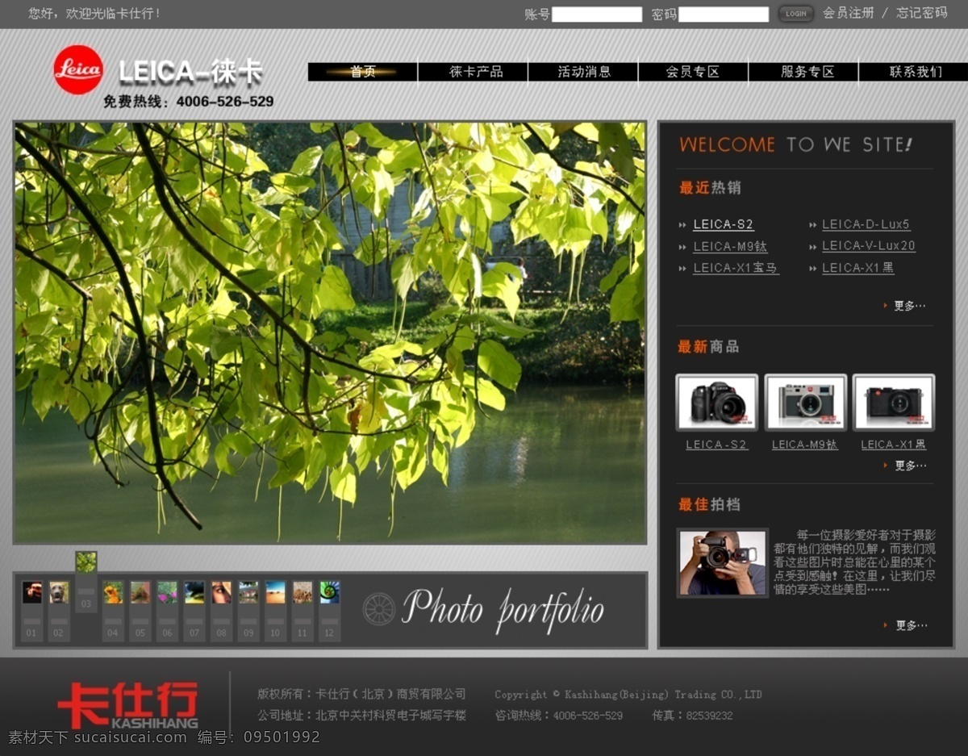Open the 服务专区 service menu
The image size is (968, 756).
point(807,72)
